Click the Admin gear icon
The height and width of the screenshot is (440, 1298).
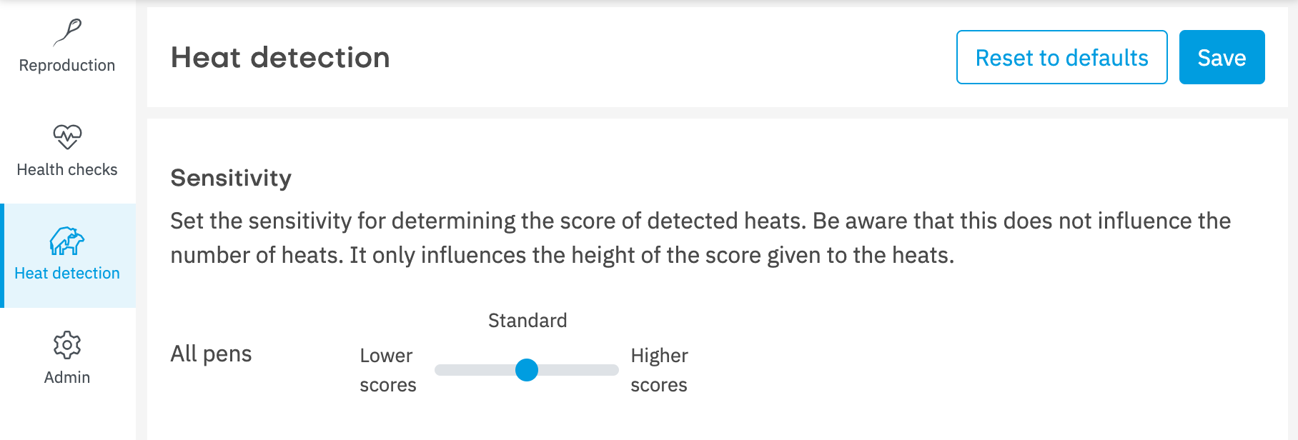pos(67,345)
